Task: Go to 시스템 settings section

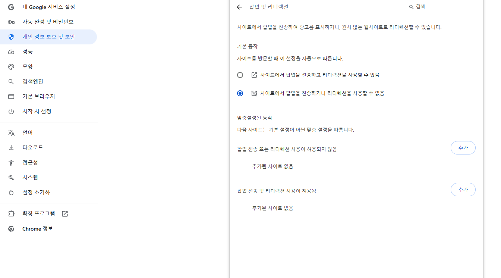Action: pos(30,178)
